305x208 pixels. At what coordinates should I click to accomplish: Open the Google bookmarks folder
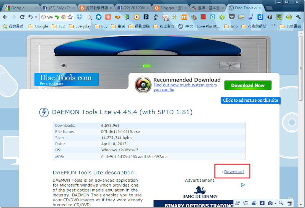39,26
